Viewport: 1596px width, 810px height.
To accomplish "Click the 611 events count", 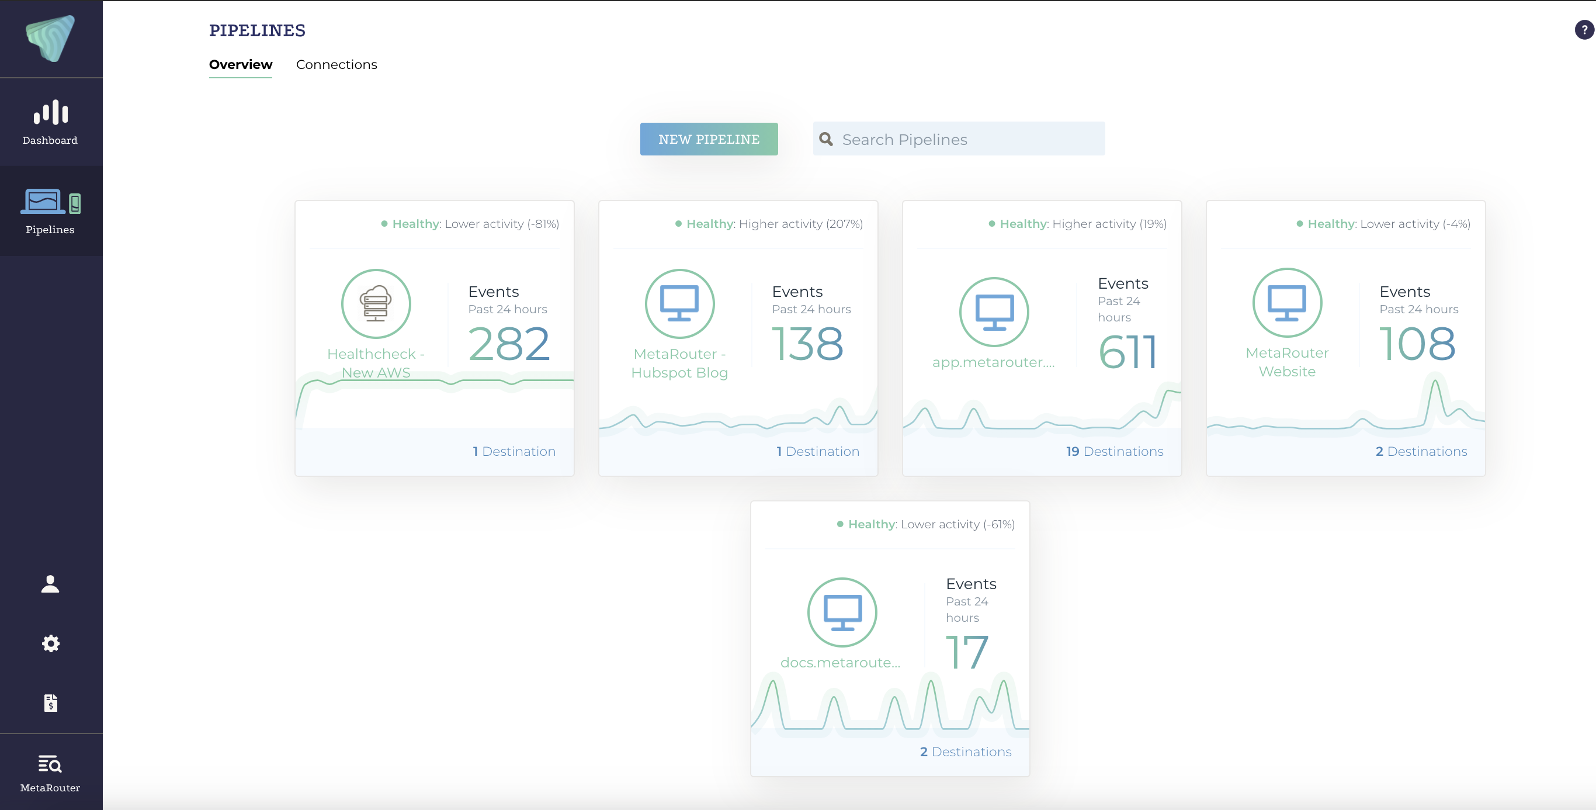I will click(1127, 352).
